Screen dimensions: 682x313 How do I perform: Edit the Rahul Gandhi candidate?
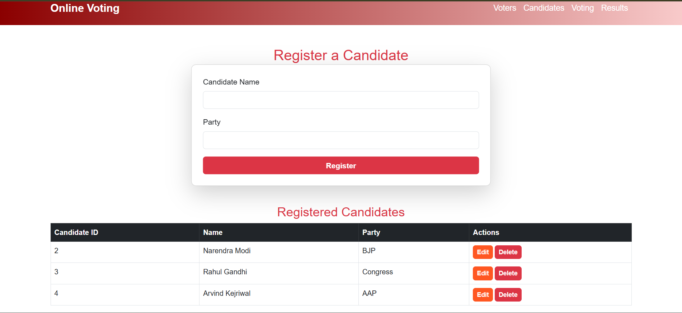point(483,273)
